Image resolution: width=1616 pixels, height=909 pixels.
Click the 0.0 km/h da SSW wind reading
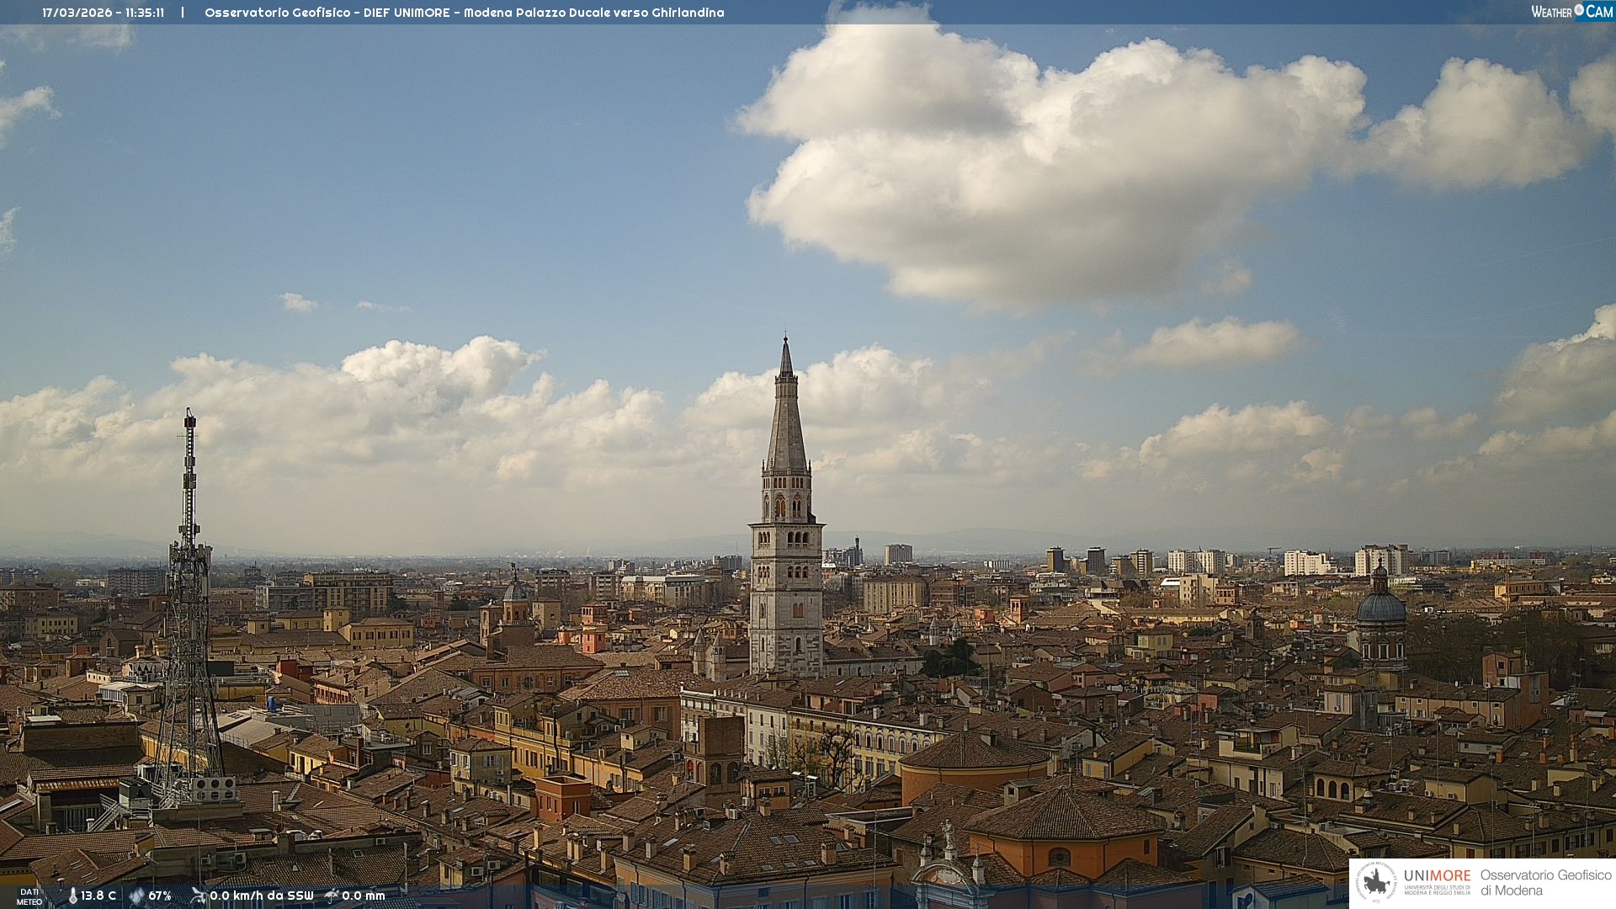click(x=261, y=896)
